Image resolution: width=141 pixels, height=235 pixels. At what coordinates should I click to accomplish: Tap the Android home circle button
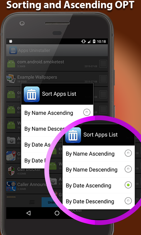57,213
